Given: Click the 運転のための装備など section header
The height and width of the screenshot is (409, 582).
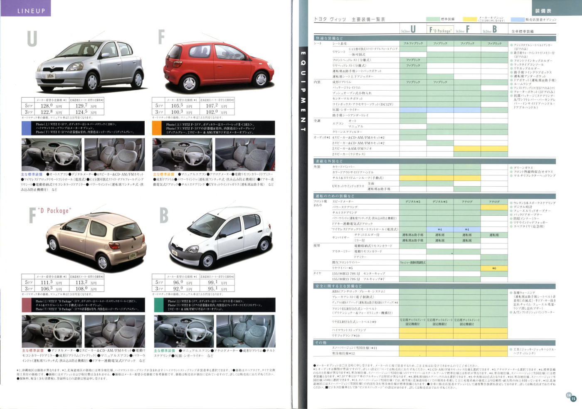Looking at the screenshot, I should pos(335,196).
